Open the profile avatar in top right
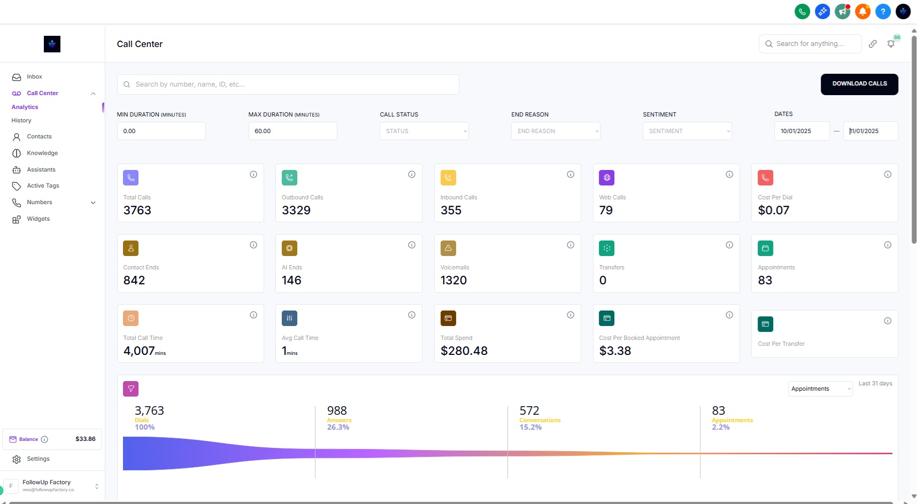This screenshot has width=917, height=504. (903, 11)
